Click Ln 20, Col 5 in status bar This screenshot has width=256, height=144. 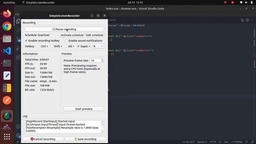click(188, 142)
